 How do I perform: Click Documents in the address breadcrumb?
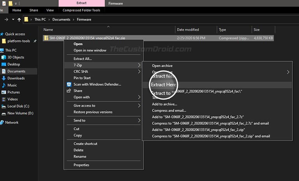tap(61, 20)
